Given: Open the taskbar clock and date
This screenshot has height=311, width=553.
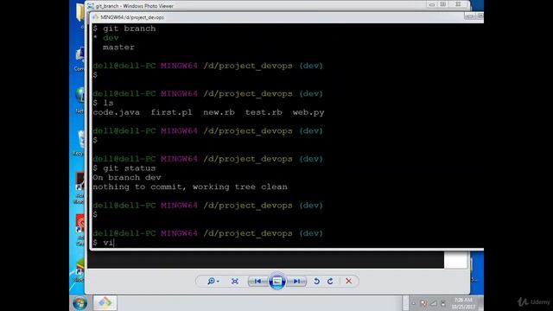Looking at the screenshot, I should [463, 303].
